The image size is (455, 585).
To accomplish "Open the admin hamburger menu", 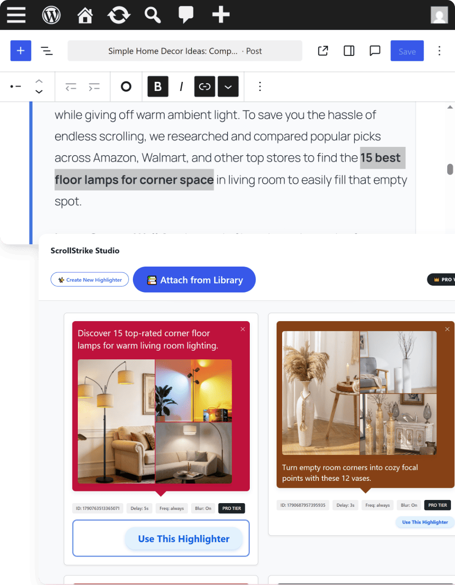I will click(16, 15).
